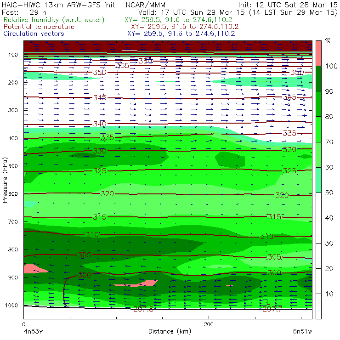Click the 'Pressure (hPa)' axis label
Screen dimensions: 340x340
click(x=5, y=180)
